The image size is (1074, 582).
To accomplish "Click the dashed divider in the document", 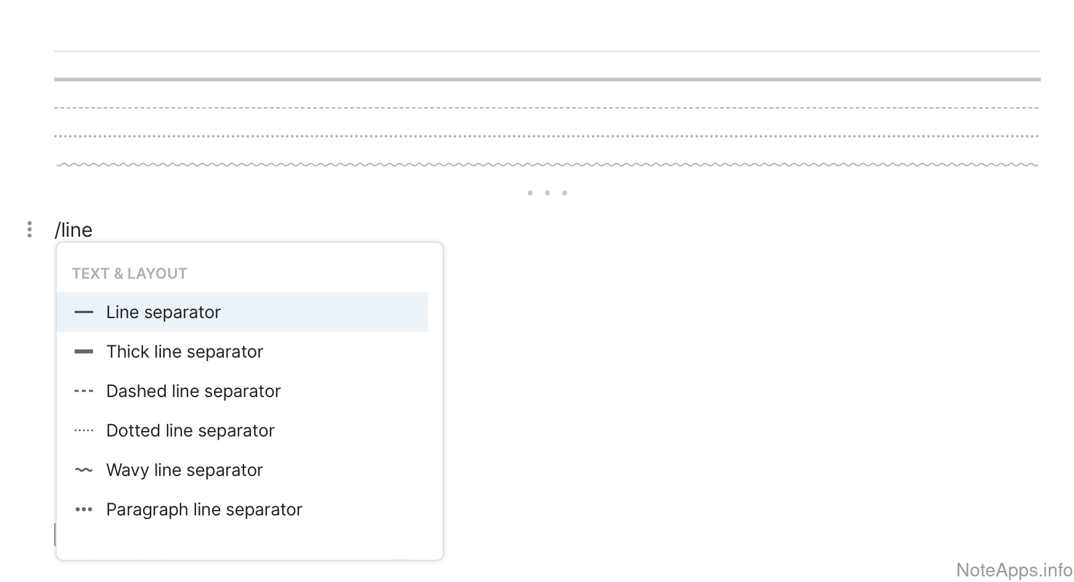I will pyautogui.click(x=547, y=108).
